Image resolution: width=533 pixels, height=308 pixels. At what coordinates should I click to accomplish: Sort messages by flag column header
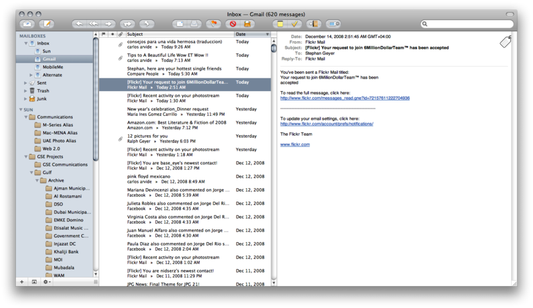(104, 34)
